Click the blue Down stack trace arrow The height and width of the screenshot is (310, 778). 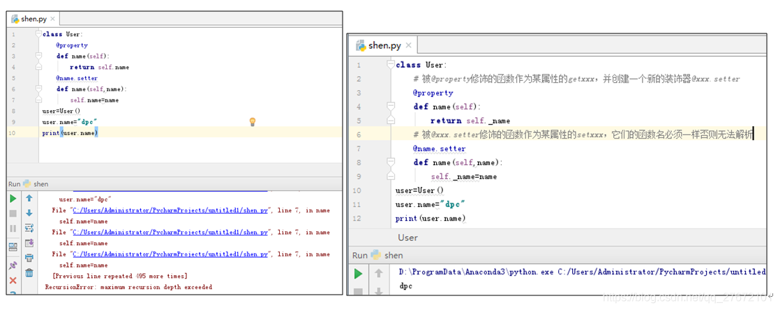pos(29,213)
